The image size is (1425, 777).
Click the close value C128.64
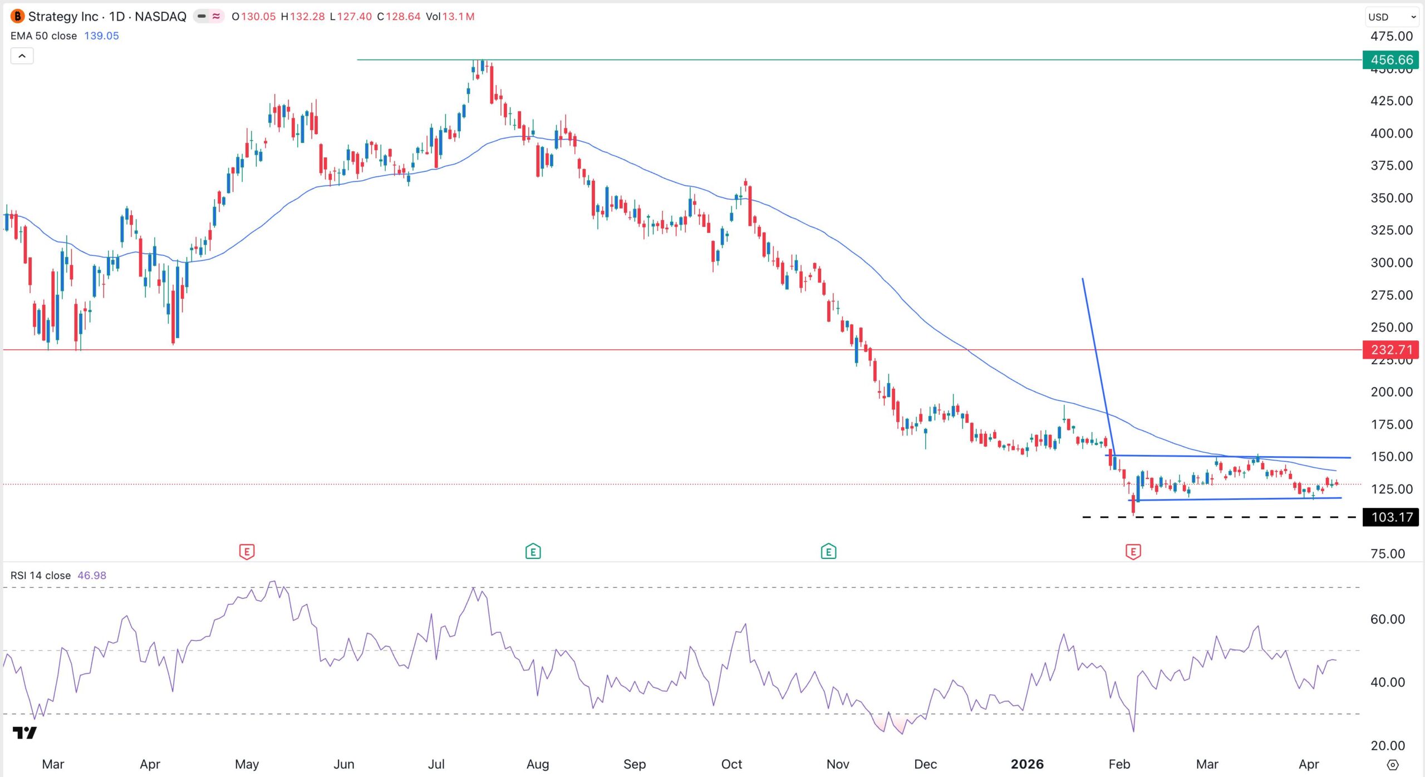click(399, 16)
